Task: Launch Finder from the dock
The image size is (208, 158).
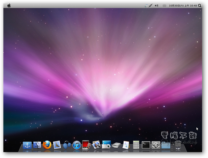Action: pyautogui.click(x=37, y=145)
